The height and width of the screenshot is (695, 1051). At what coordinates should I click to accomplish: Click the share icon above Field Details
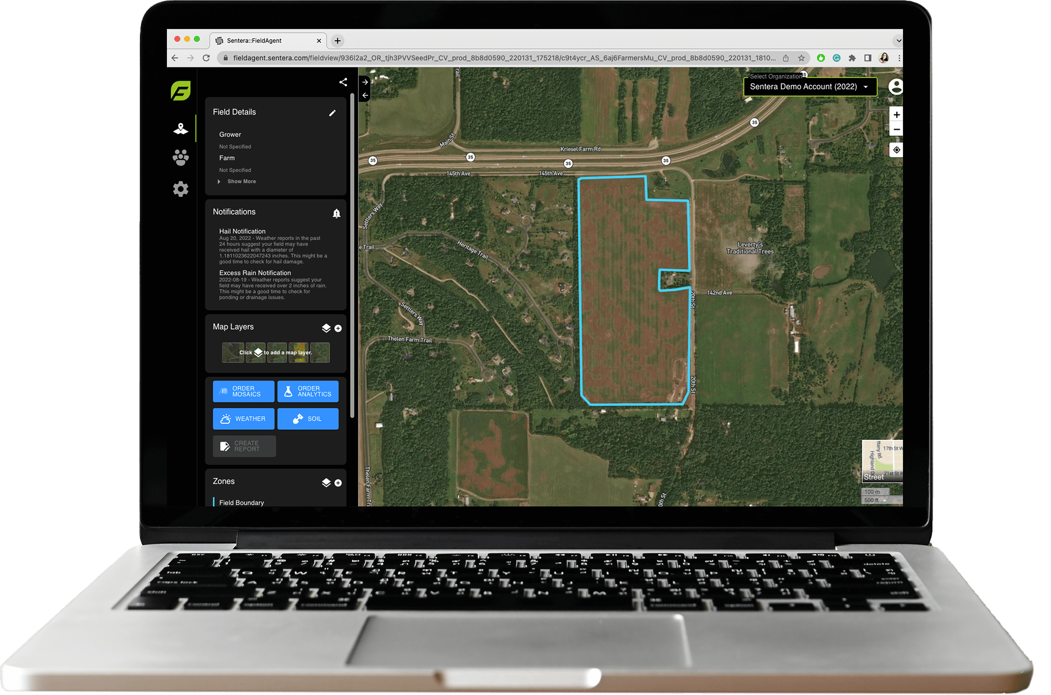pyautogui.click(x=343, y=82)
